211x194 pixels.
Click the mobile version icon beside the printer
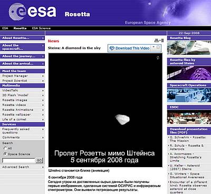pos(162,41)
